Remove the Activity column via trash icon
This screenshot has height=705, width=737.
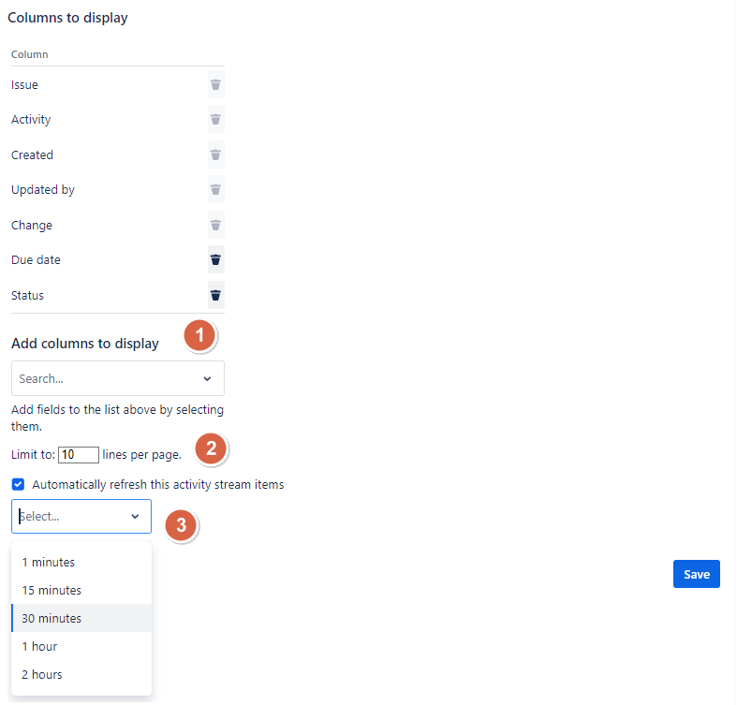point(215,120)
